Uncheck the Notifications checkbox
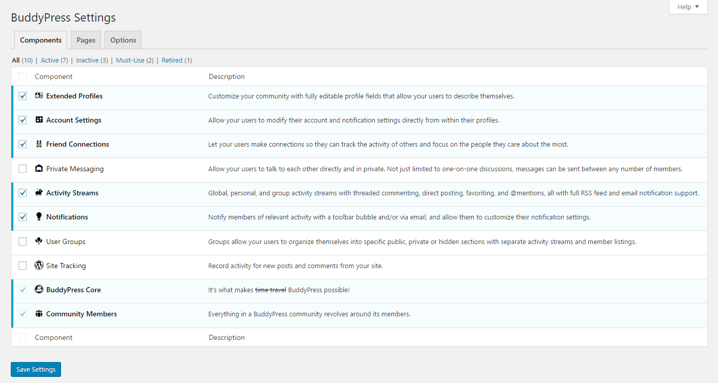Image resolution: width=718 pixels, height=383 pixels. 23,217
